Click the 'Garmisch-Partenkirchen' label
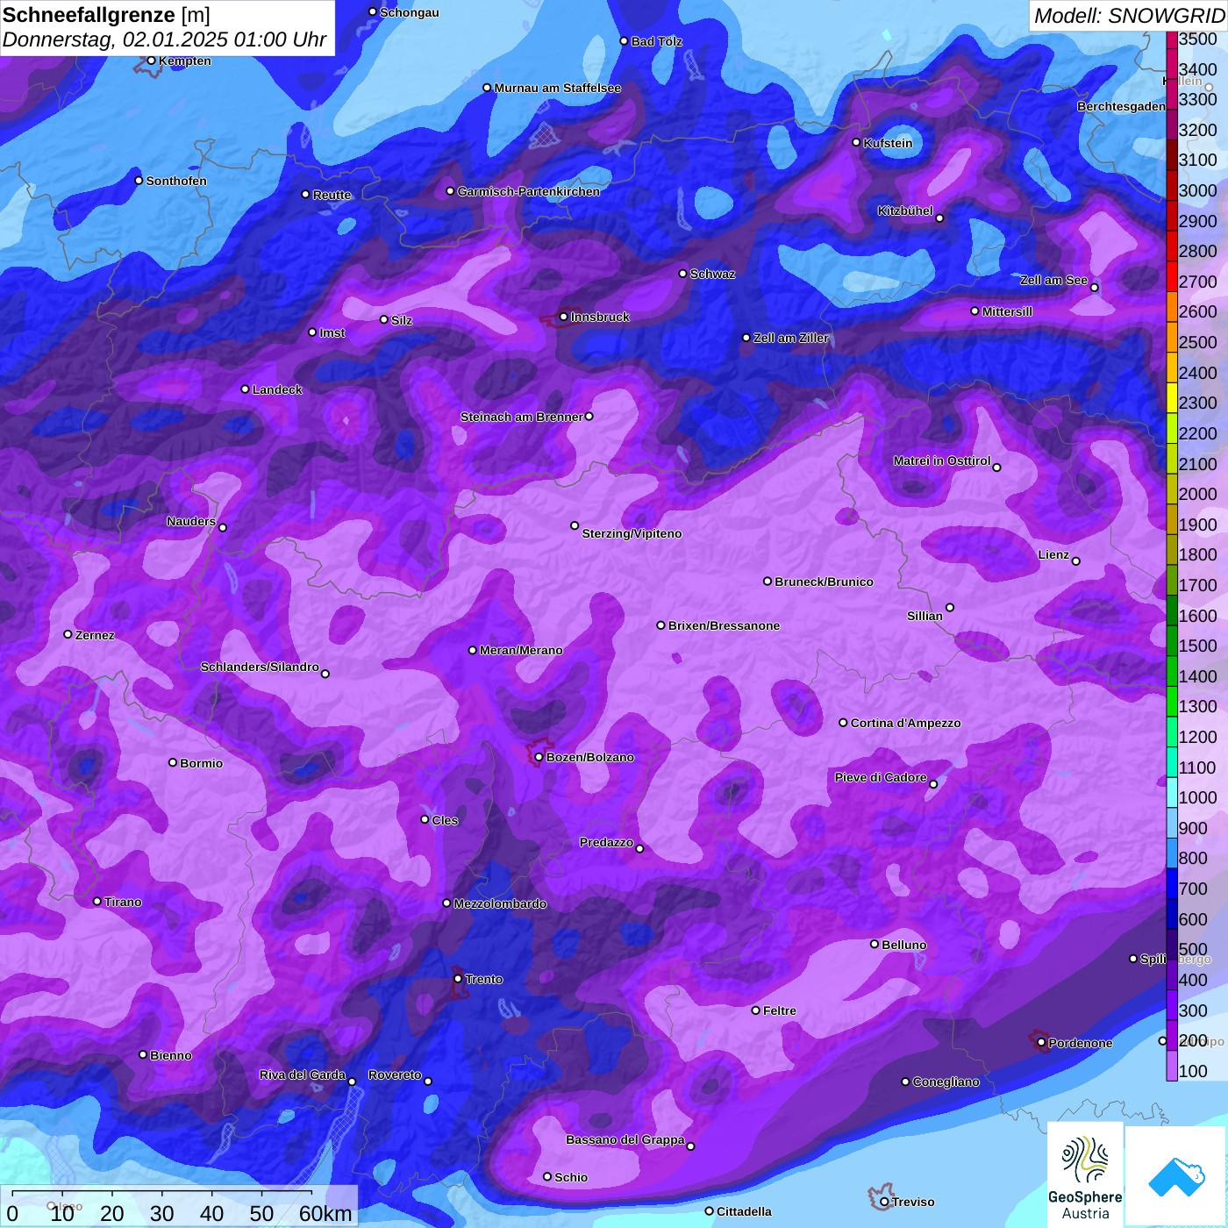The image size is (1228, 1228). click(529, 191)
